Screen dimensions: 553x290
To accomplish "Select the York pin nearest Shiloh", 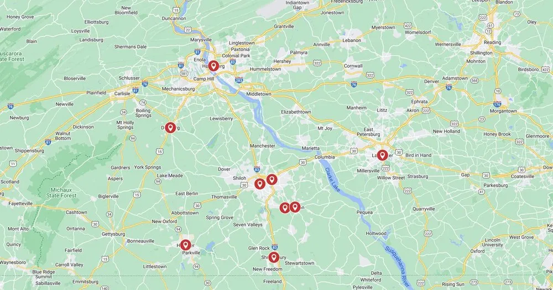I will point(260,184).
